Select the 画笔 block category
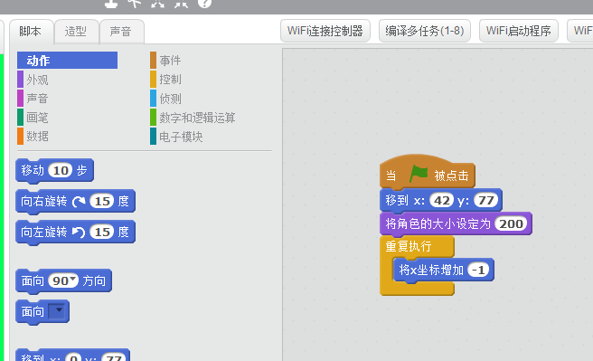Screen dimensions: 593x361 pos(33,118)
